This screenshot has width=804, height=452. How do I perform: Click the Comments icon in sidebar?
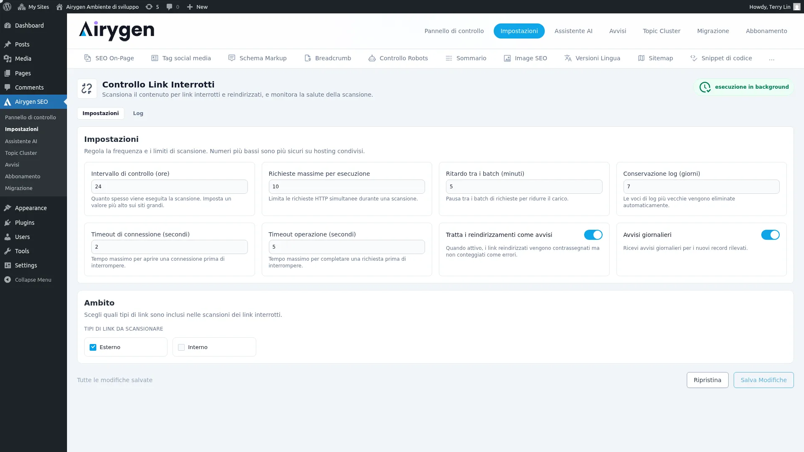(8, 87)
